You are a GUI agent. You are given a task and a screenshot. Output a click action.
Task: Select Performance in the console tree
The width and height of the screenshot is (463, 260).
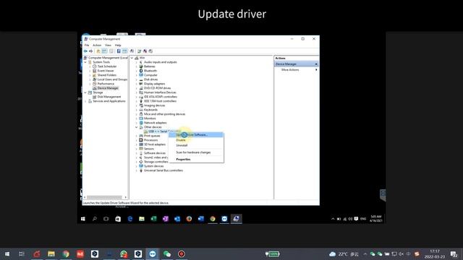[106, 84]
